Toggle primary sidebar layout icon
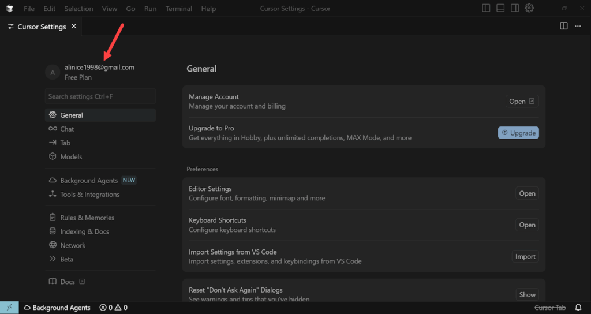The width and height of the screenshot is (591, 314). pos(486,8)
